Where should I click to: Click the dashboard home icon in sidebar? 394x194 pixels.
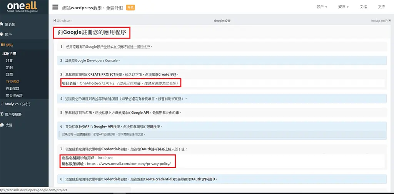[2, 24]
